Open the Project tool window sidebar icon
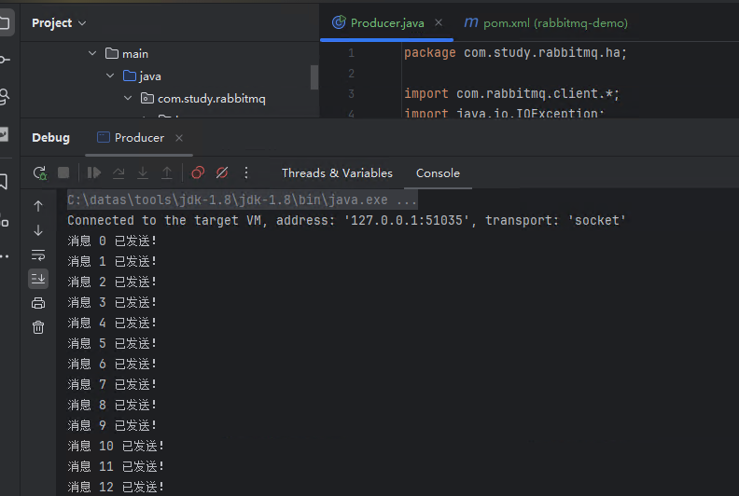 coord(5,22)
